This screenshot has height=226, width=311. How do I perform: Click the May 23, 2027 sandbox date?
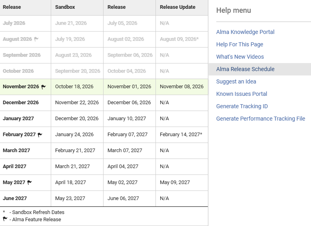[x=70, y=198]
